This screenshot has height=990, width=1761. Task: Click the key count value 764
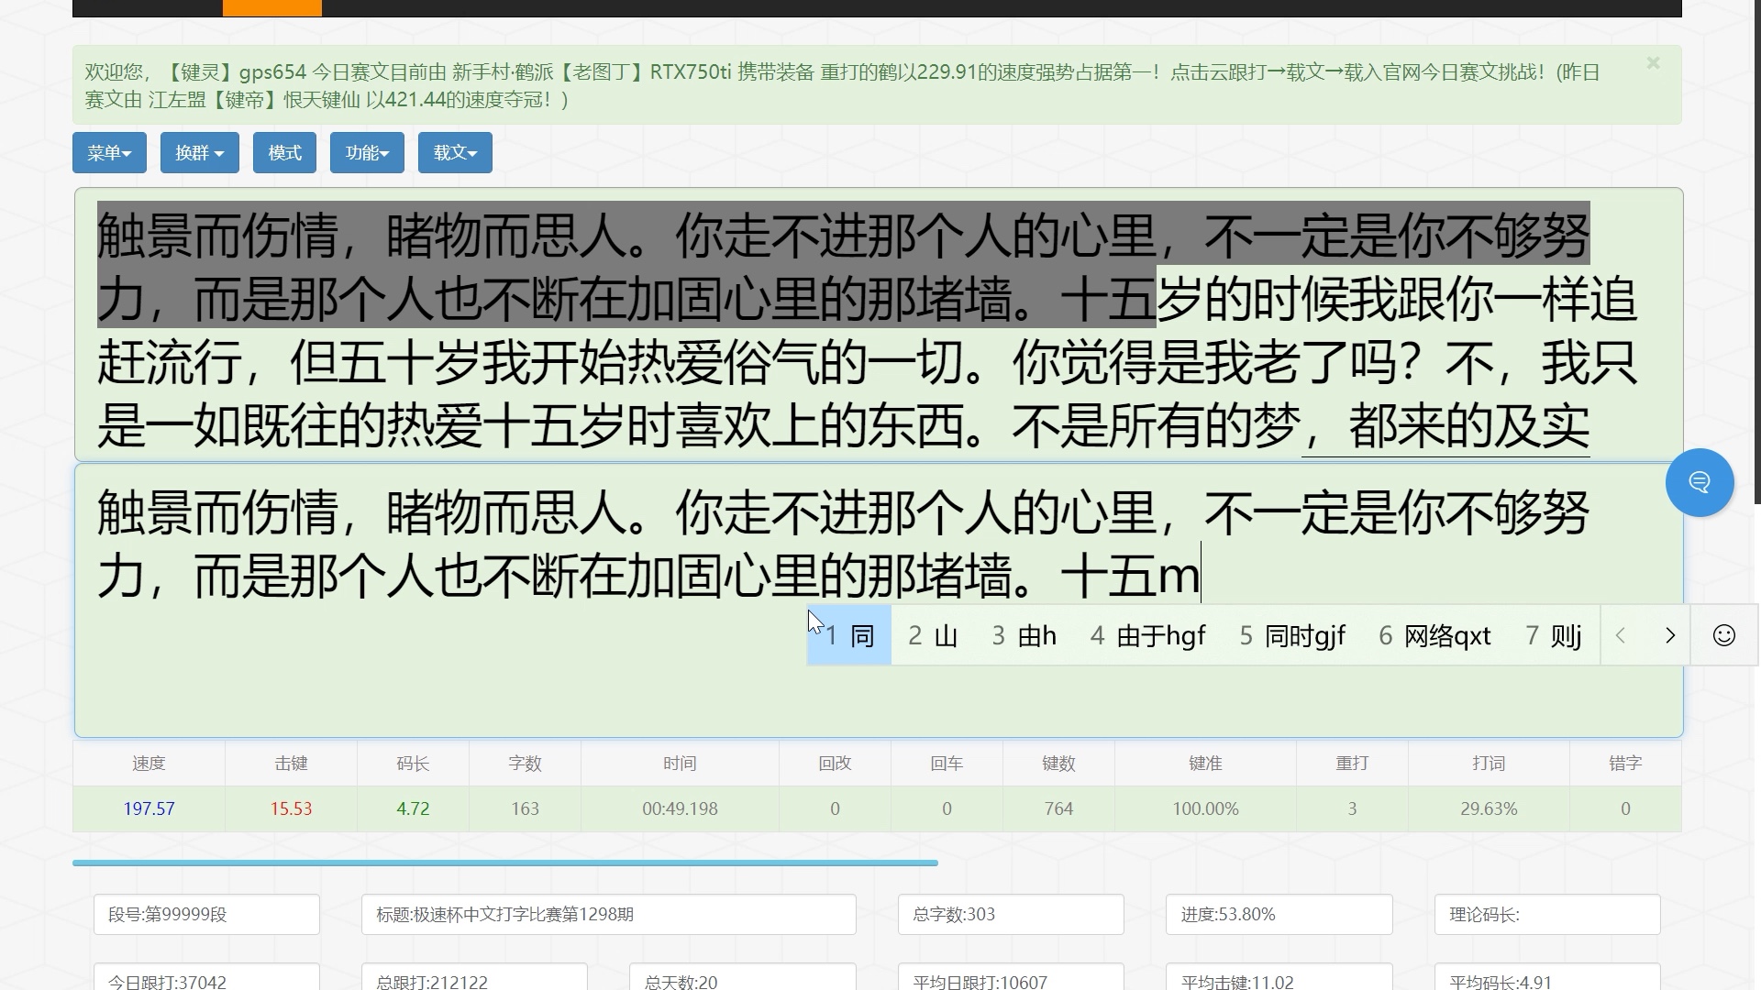1058,808
